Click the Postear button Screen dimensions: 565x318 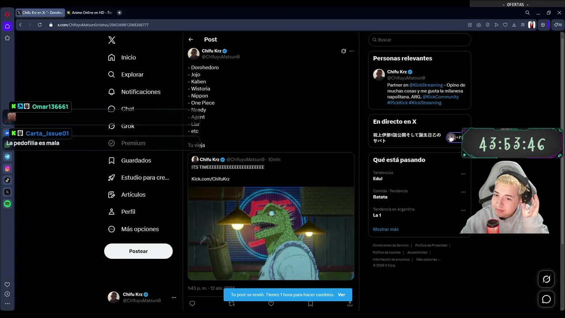138,251
